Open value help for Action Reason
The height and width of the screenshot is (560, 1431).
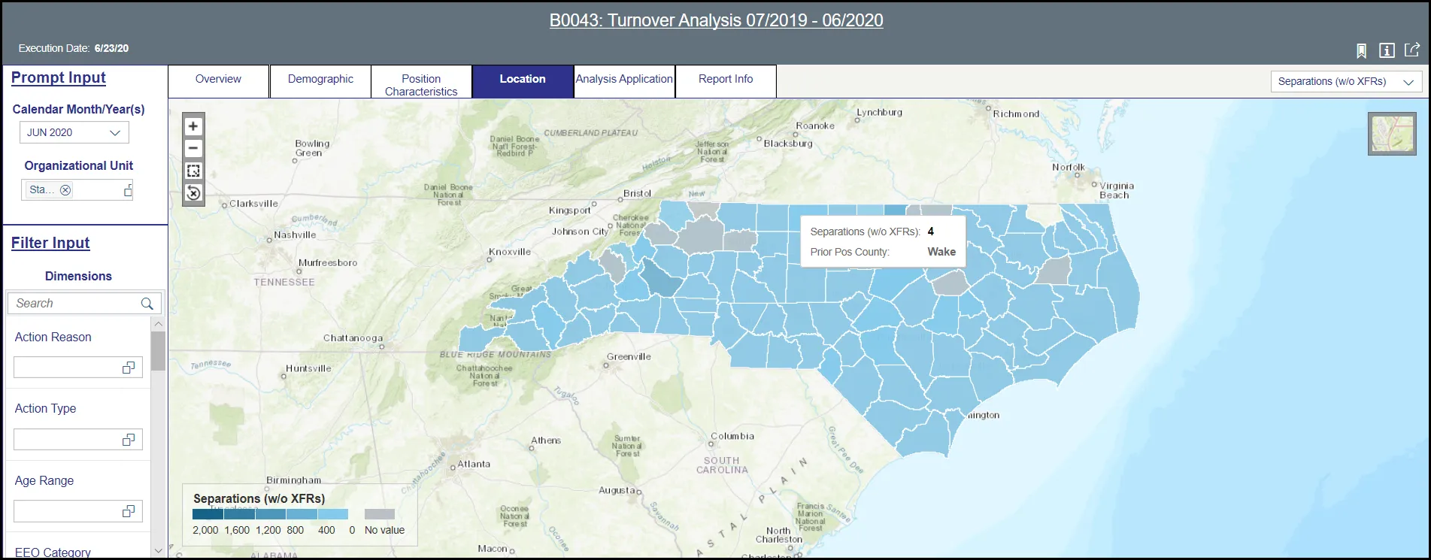click(129, 368)
